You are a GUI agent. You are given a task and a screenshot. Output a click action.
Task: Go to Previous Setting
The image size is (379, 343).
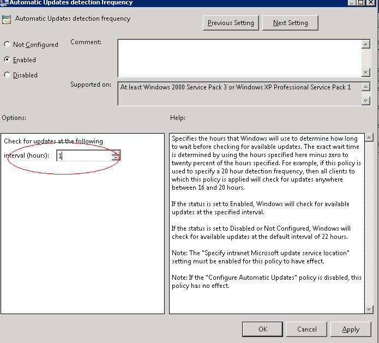[231, 23]
